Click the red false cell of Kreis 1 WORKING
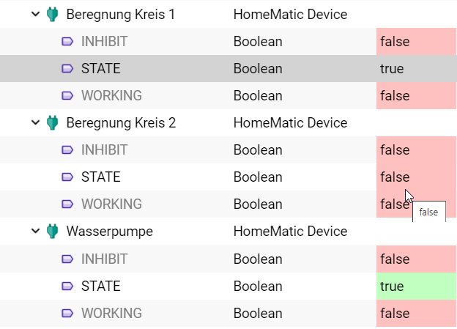 point(415,96)
